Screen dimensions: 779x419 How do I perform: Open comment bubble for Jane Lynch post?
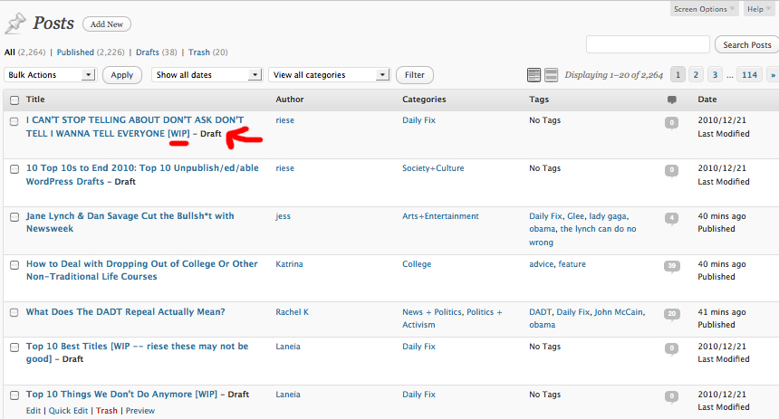671,218
